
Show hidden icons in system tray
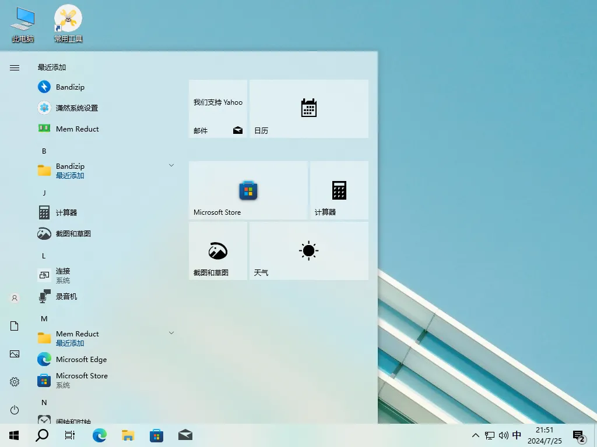click(x=476, y=435)
